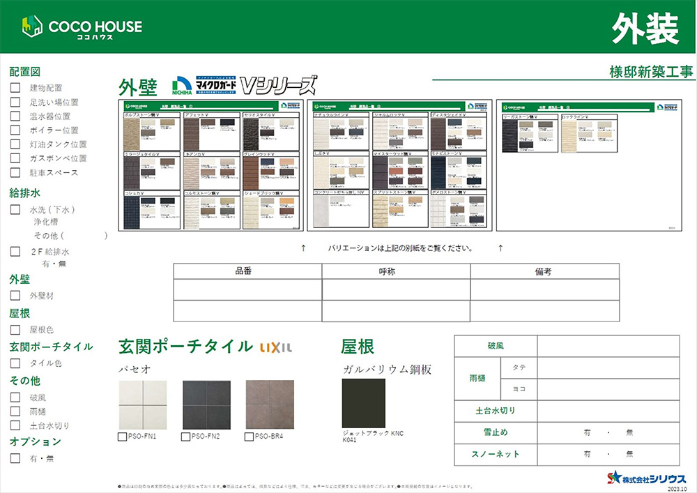Click the COCO HOUSE logo icon
Screen dimensions: 697x493
[32, 26]
